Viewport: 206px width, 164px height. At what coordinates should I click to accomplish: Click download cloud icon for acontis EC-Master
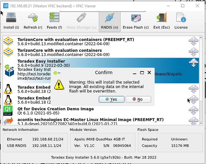(193, 121)
